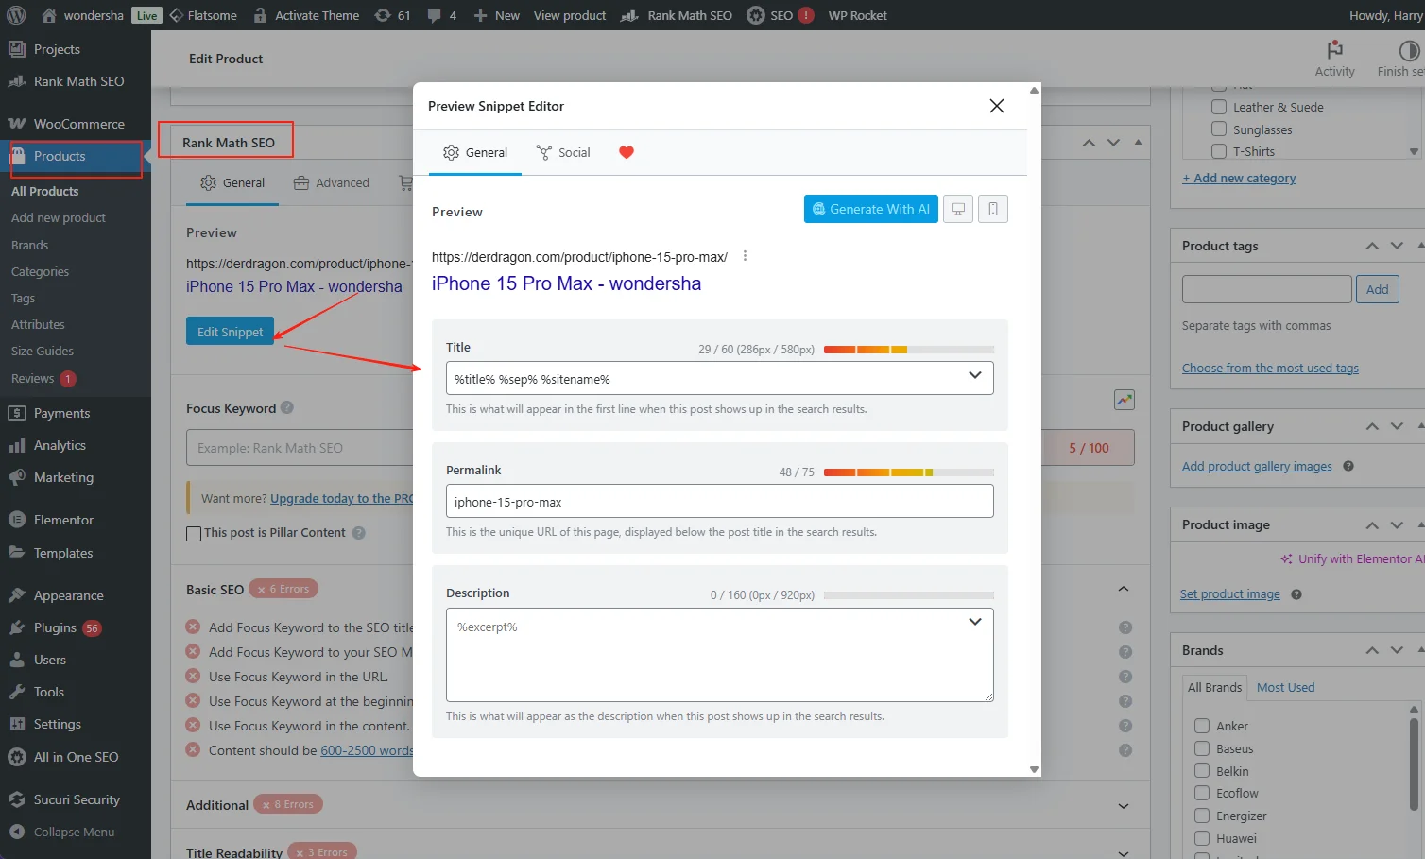Switch to the Social tab
The height and width of the screenshot is (859, 1425).
(x=563, y=152)
